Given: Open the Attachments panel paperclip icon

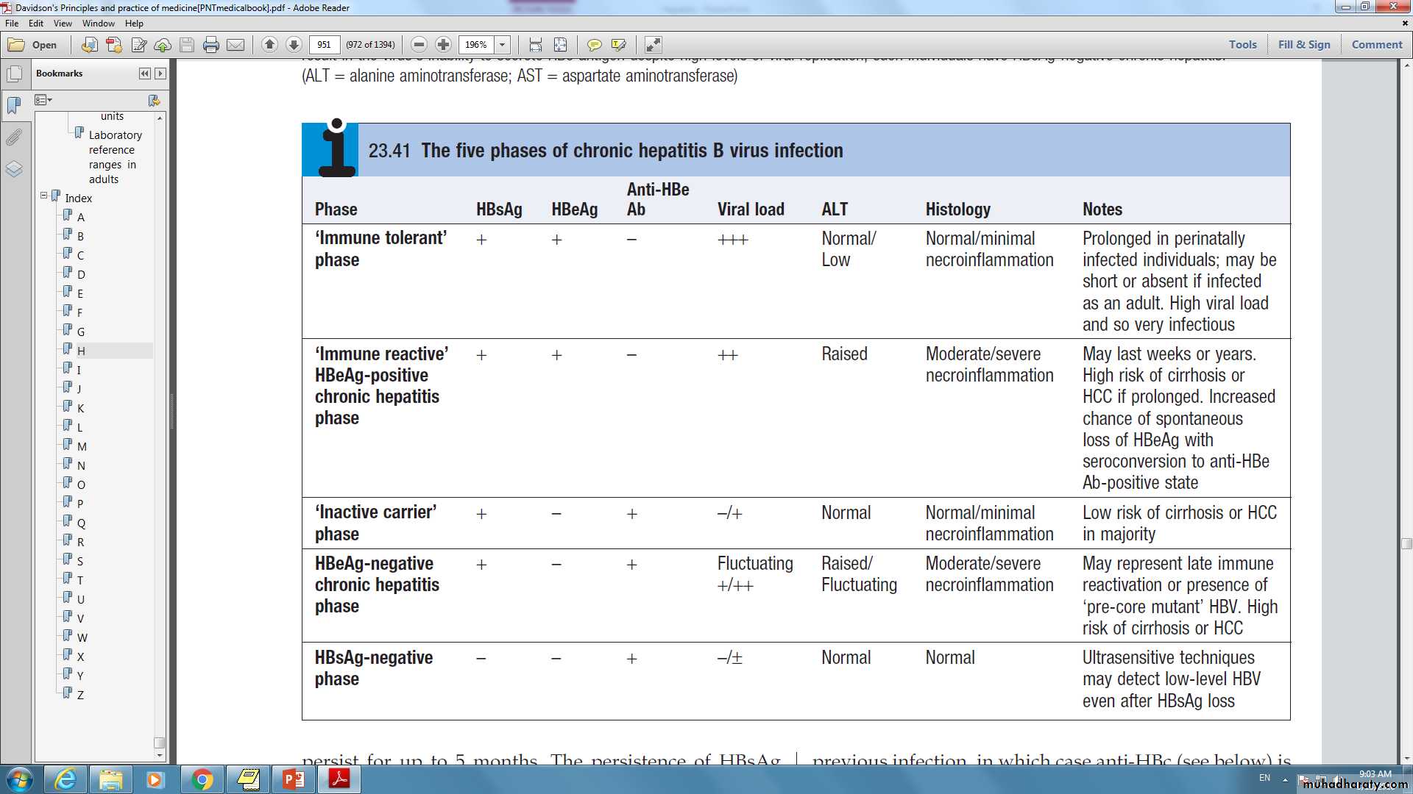Looking at the screenshot, I should pos(14,137).
